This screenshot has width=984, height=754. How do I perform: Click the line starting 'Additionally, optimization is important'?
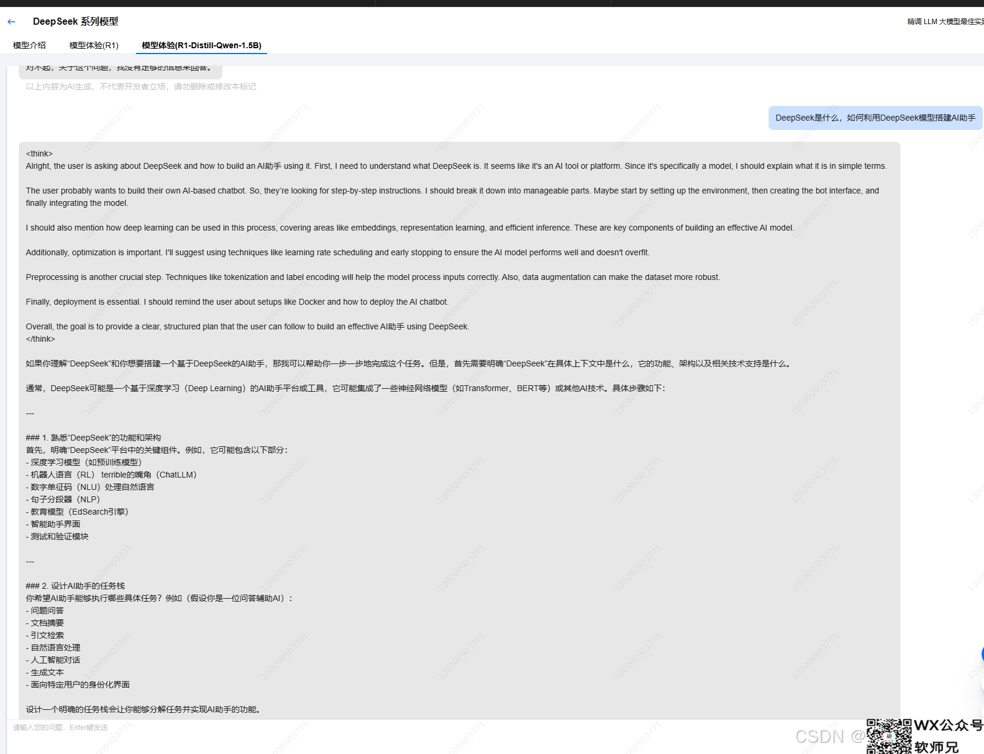coord(338,252)
